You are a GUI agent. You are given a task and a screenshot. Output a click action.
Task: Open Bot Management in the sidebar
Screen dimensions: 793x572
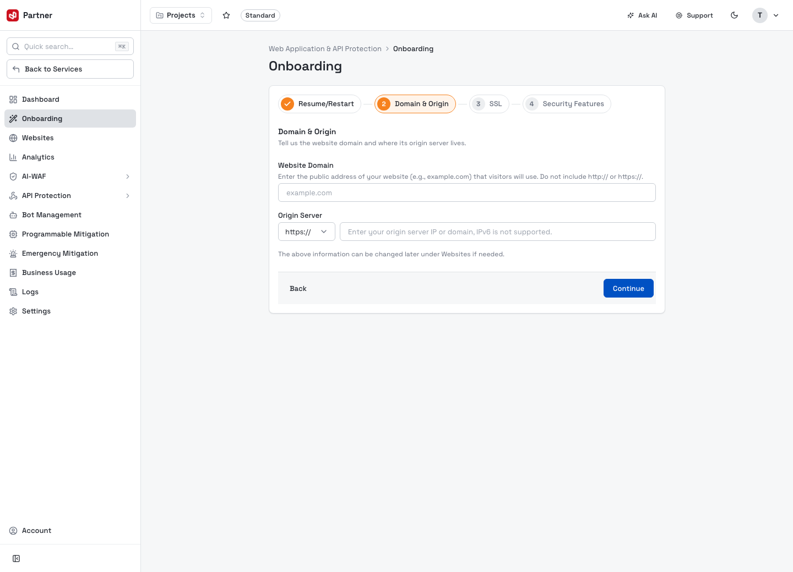70,215
